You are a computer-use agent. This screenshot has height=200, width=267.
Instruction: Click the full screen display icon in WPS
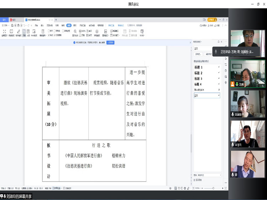pos(4,31)
